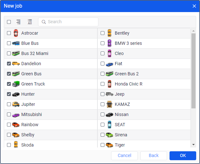
Task: Click the scrollbar up arrow
Action: pyautogui.click(x=194, y=31)
